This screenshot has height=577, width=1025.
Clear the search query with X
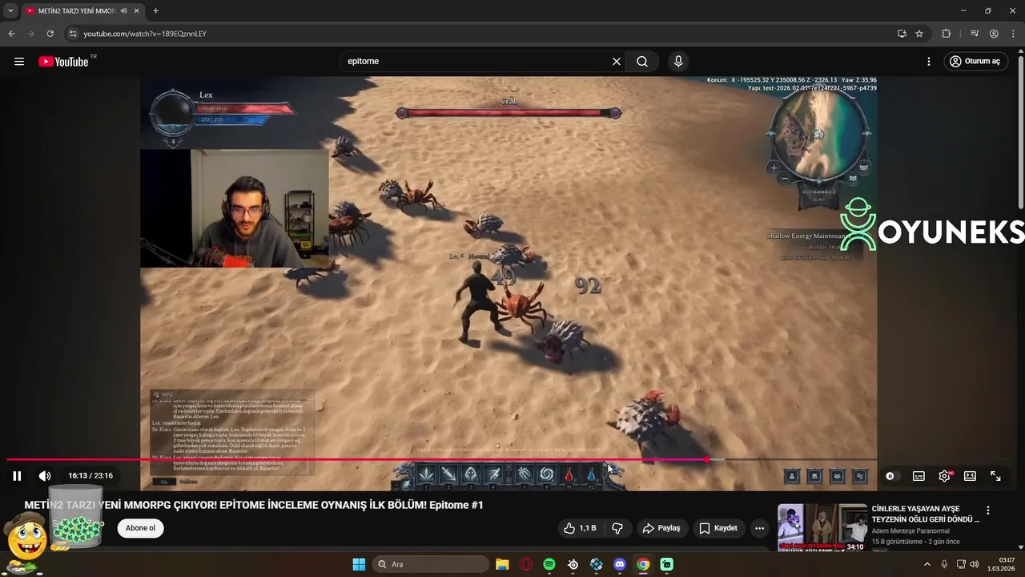pos(617,62)
